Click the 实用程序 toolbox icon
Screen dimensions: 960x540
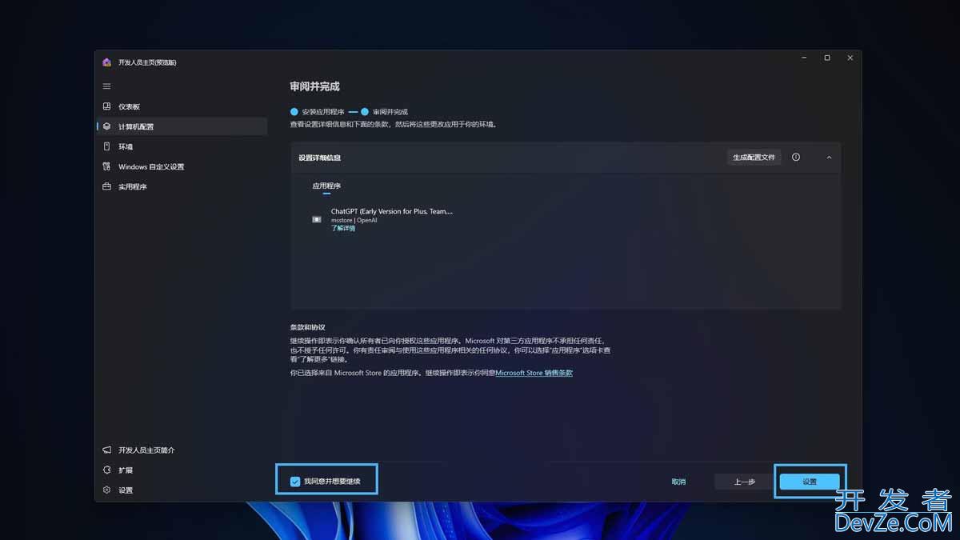coord(106,186)
